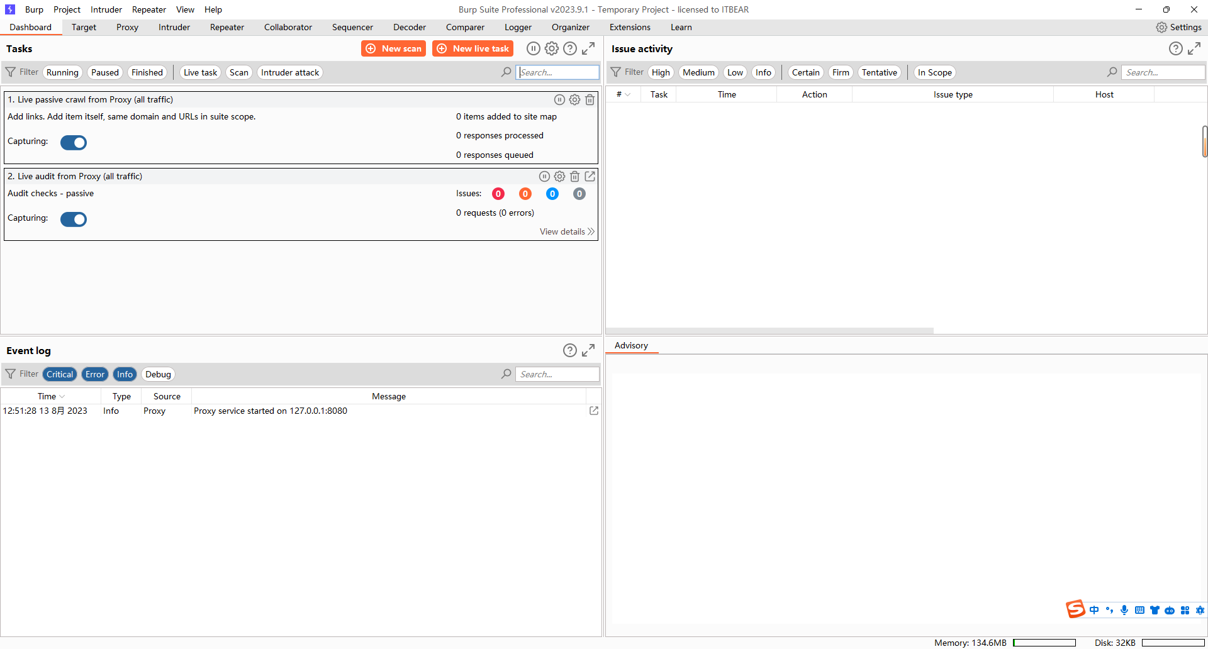The width and height of the screenshot is (1208, 649).
Task: Toggle the Debug event log filter
Action: coord(158,374)
